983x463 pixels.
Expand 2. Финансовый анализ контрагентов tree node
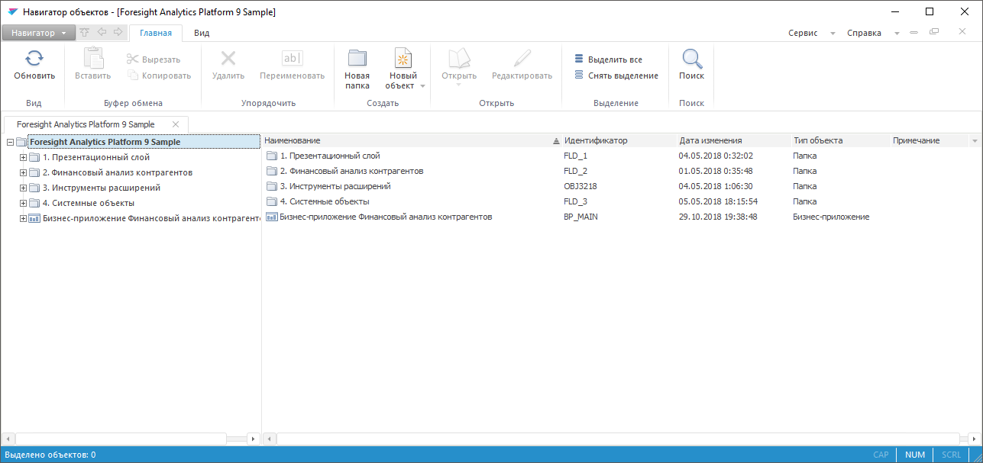tap(23, 172)
